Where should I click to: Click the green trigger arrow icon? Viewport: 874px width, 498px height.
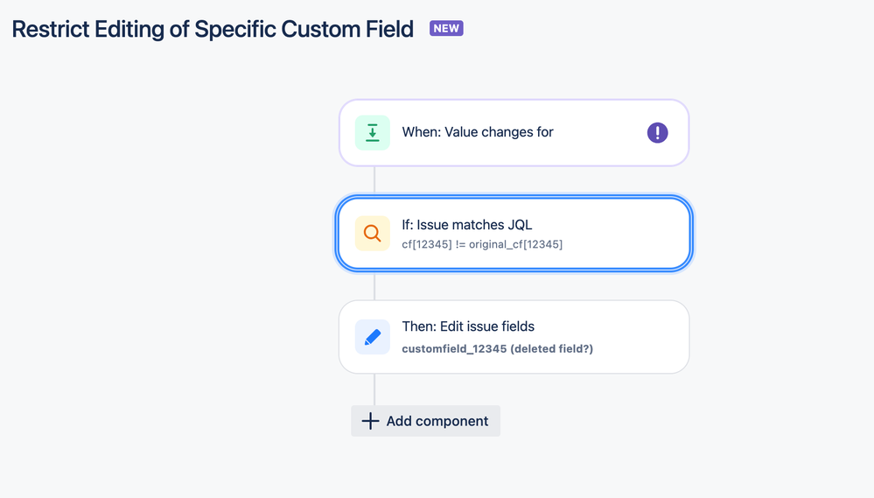372,133
